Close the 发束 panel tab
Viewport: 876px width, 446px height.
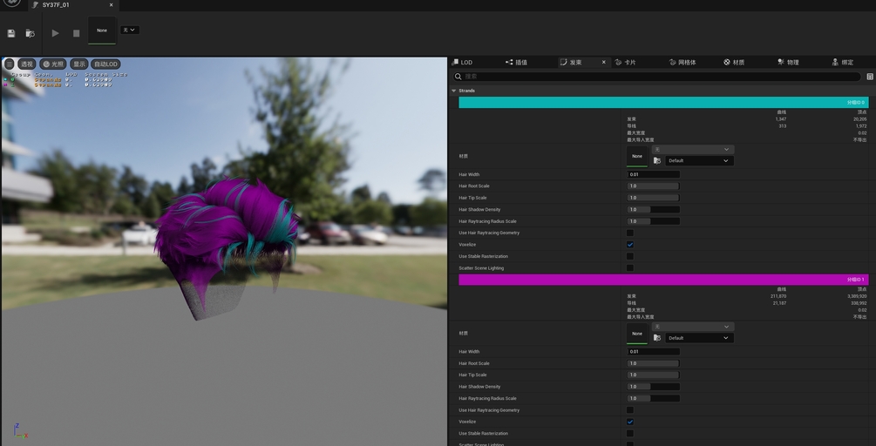click(604, 63)
